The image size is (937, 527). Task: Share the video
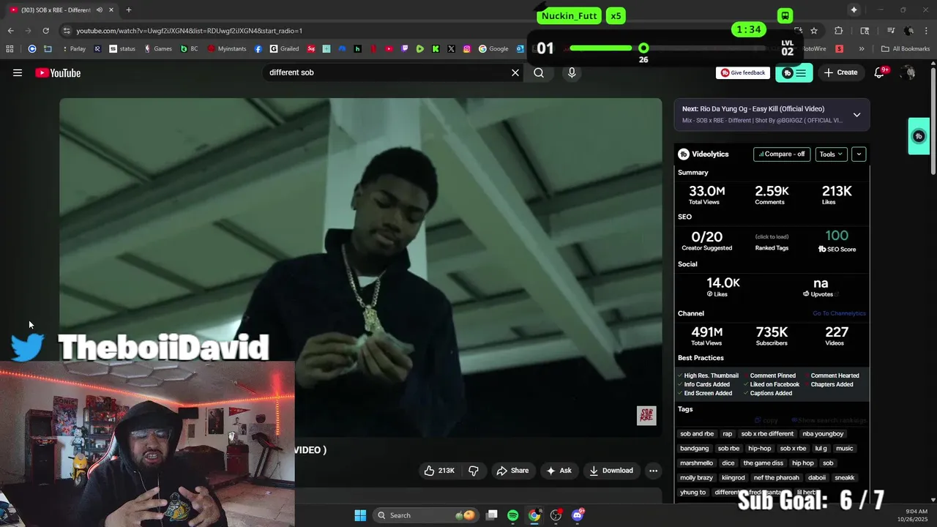point(512,471)
